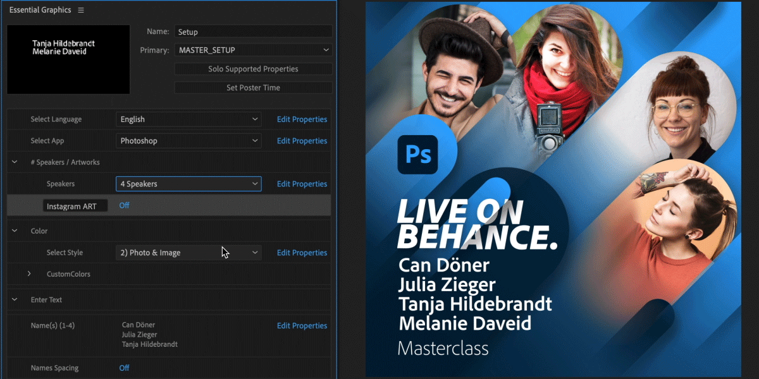Click the Names Spacing property label
Screen dimensions: 759x379
[x=55, y=368]
